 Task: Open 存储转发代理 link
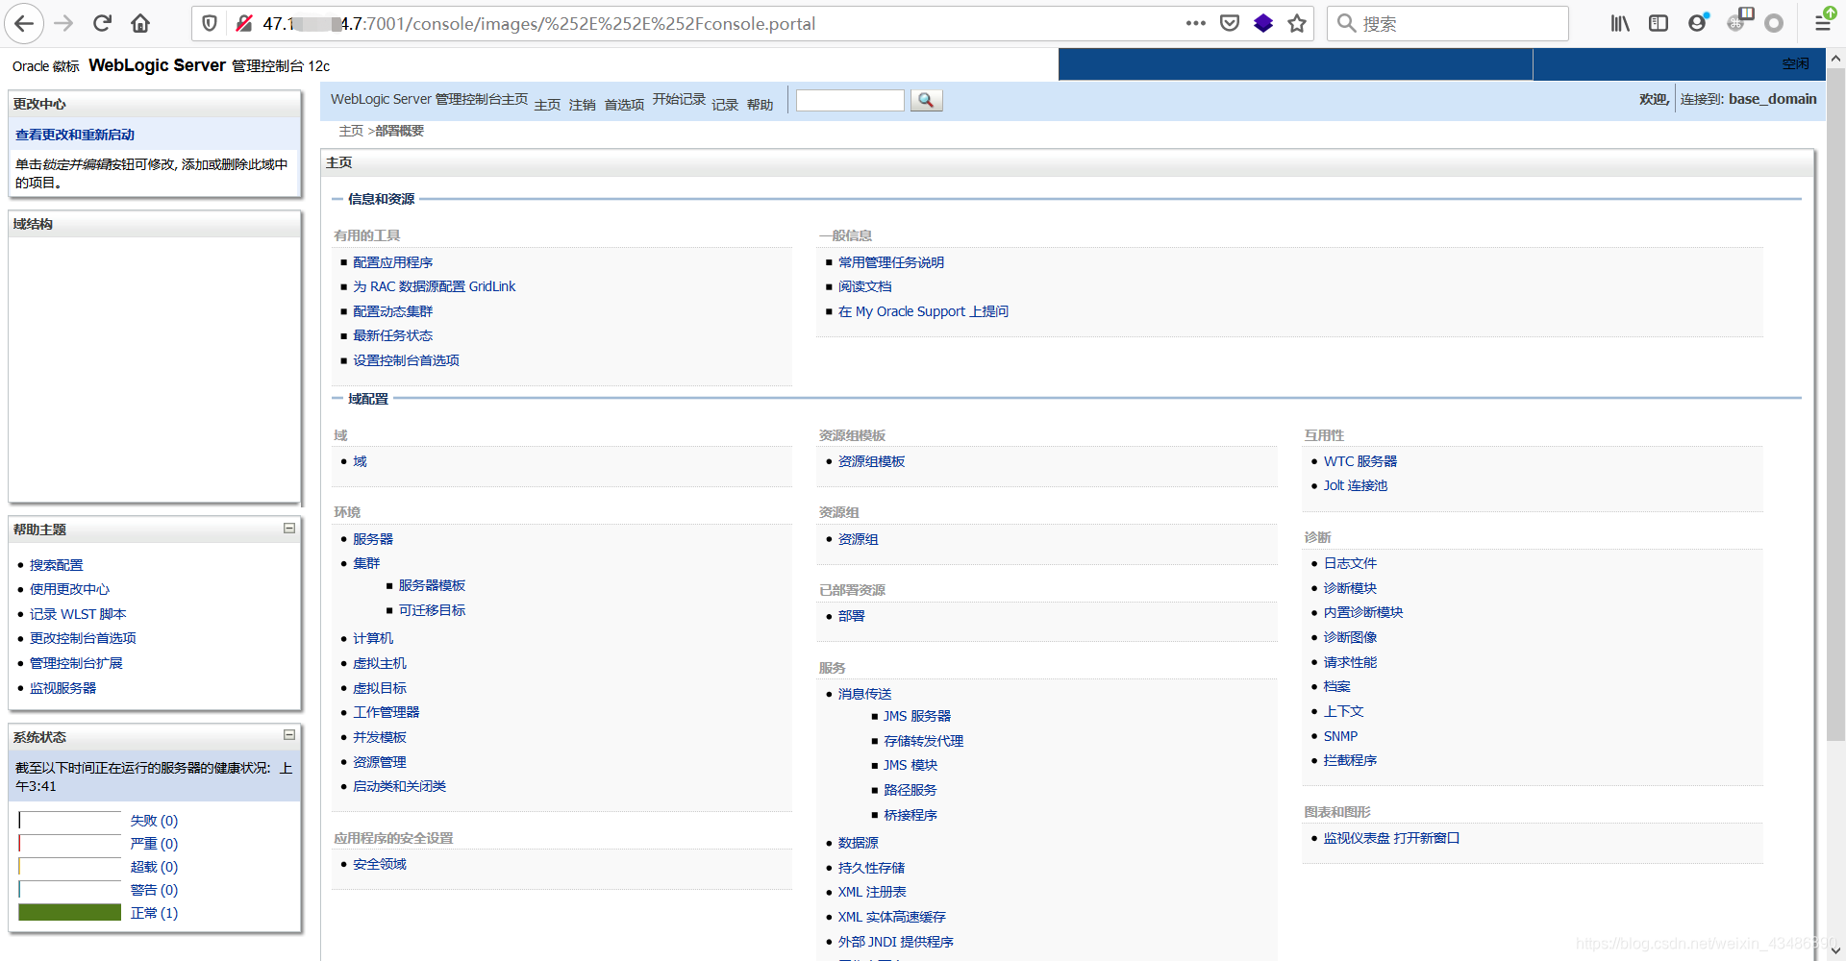click(924, 741)
